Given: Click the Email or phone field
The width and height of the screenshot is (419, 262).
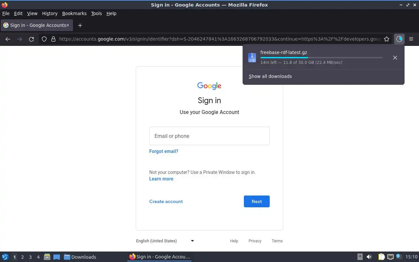Looking at the screenshot, I should pos(209,136).
